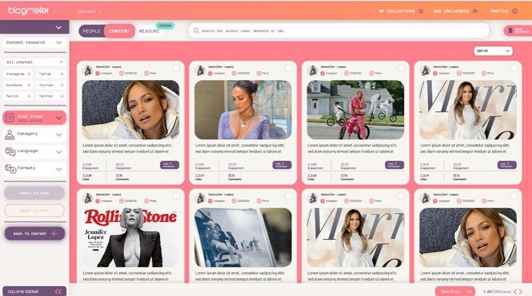This screenshot has height=296, width=532.
Task: Select checkbox on Rolling Stone card
Action: 176,196
